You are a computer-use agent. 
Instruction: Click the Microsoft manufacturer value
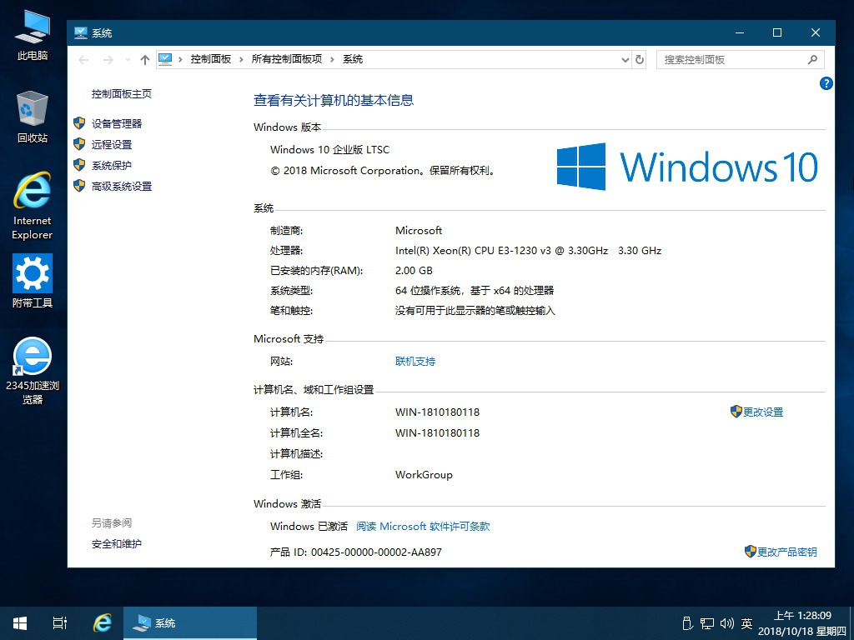click(x=419, y=230)
